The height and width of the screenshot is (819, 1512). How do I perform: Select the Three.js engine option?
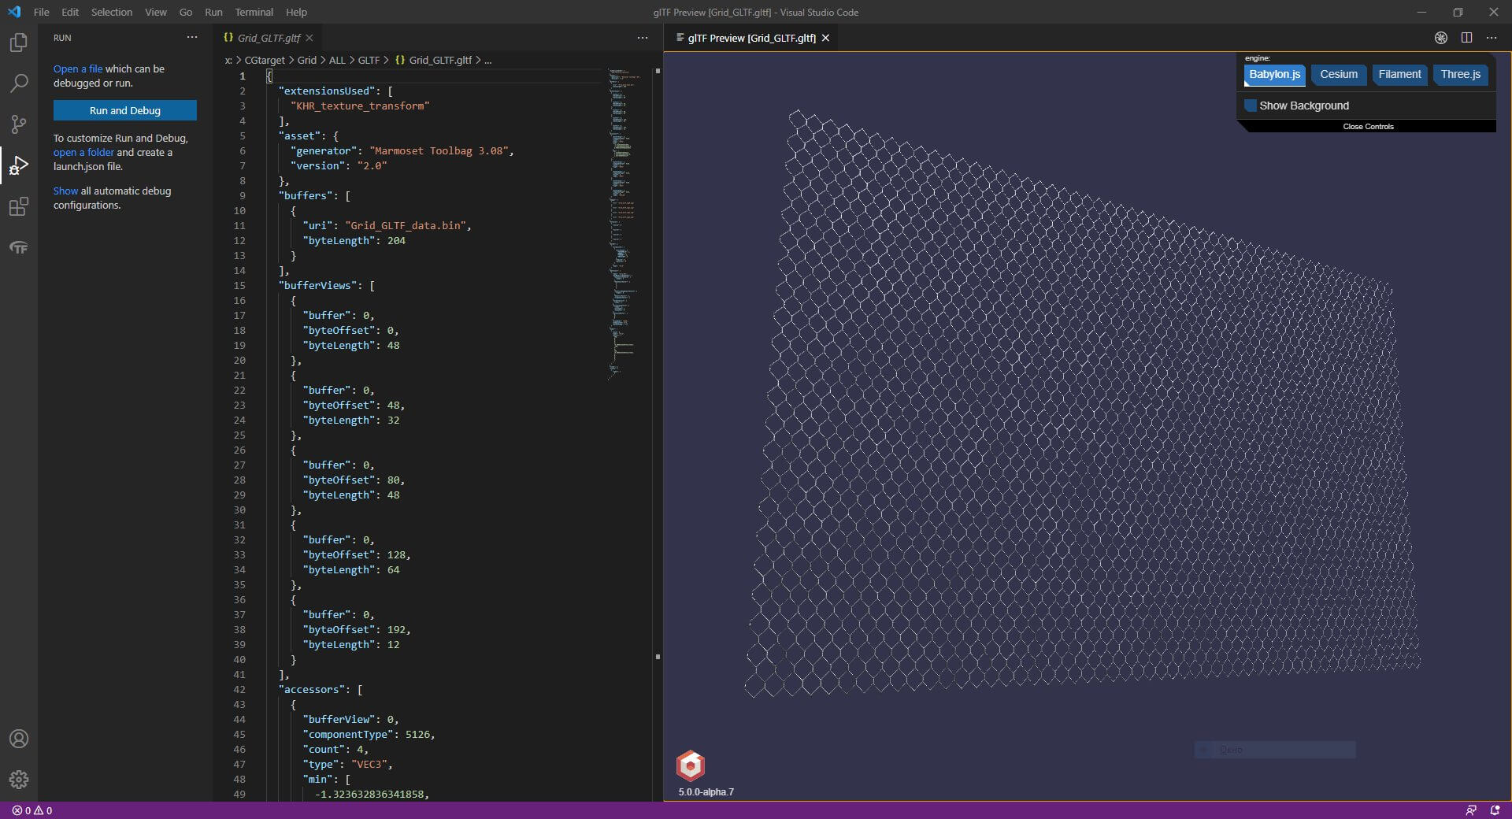(x=1460, y=75)
